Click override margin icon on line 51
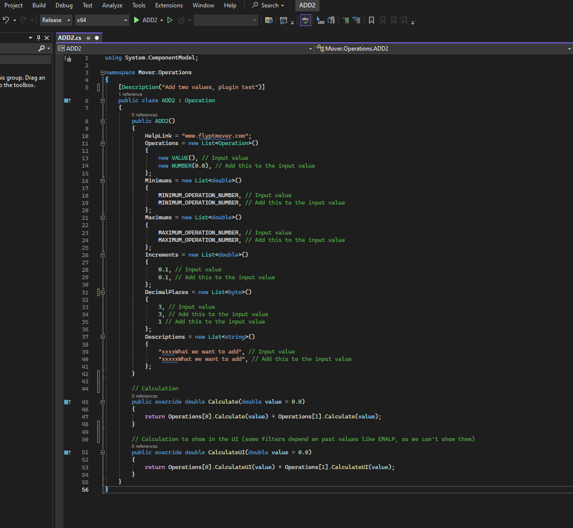 click(67, 453)
